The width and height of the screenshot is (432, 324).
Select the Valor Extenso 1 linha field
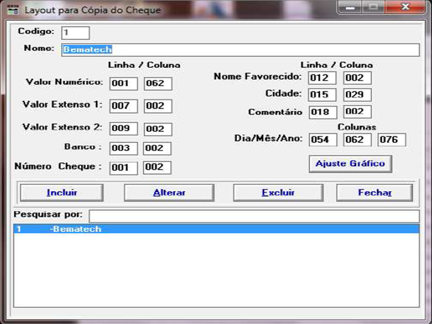pos(124,106)
